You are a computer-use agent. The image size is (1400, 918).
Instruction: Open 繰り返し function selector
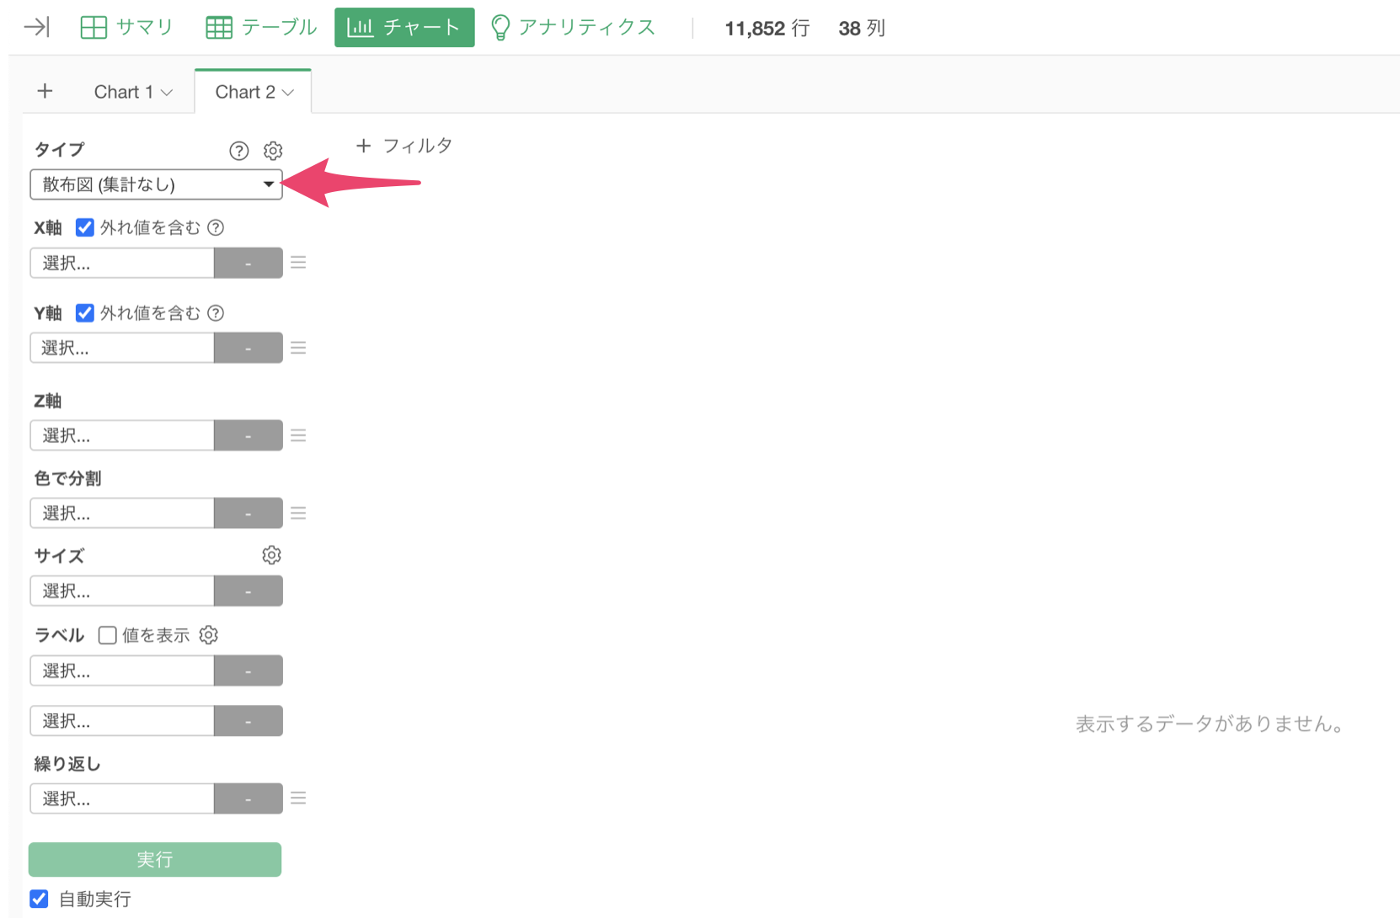point(248,798)
